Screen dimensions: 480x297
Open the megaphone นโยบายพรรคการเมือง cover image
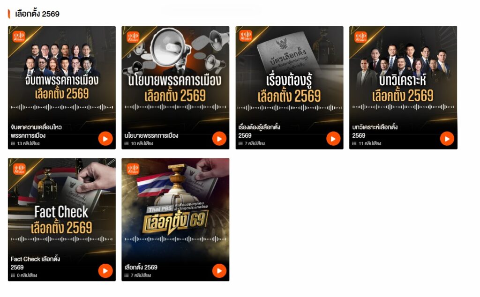click(175, 74)
